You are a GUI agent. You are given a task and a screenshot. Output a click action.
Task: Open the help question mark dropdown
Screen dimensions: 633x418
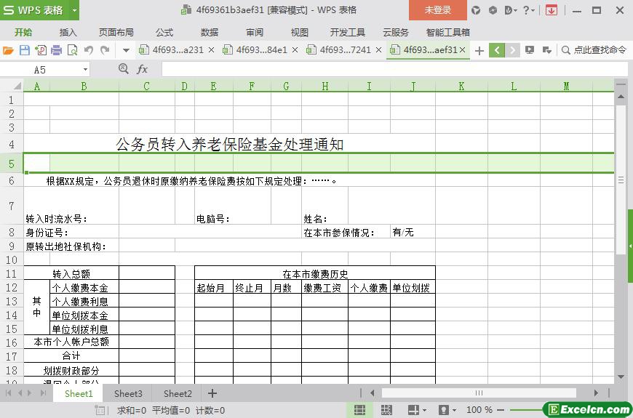[x=529, y=10]
